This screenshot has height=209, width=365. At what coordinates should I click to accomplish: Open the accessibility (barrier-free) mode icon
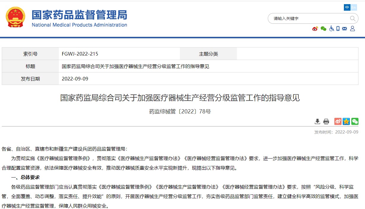331,29
